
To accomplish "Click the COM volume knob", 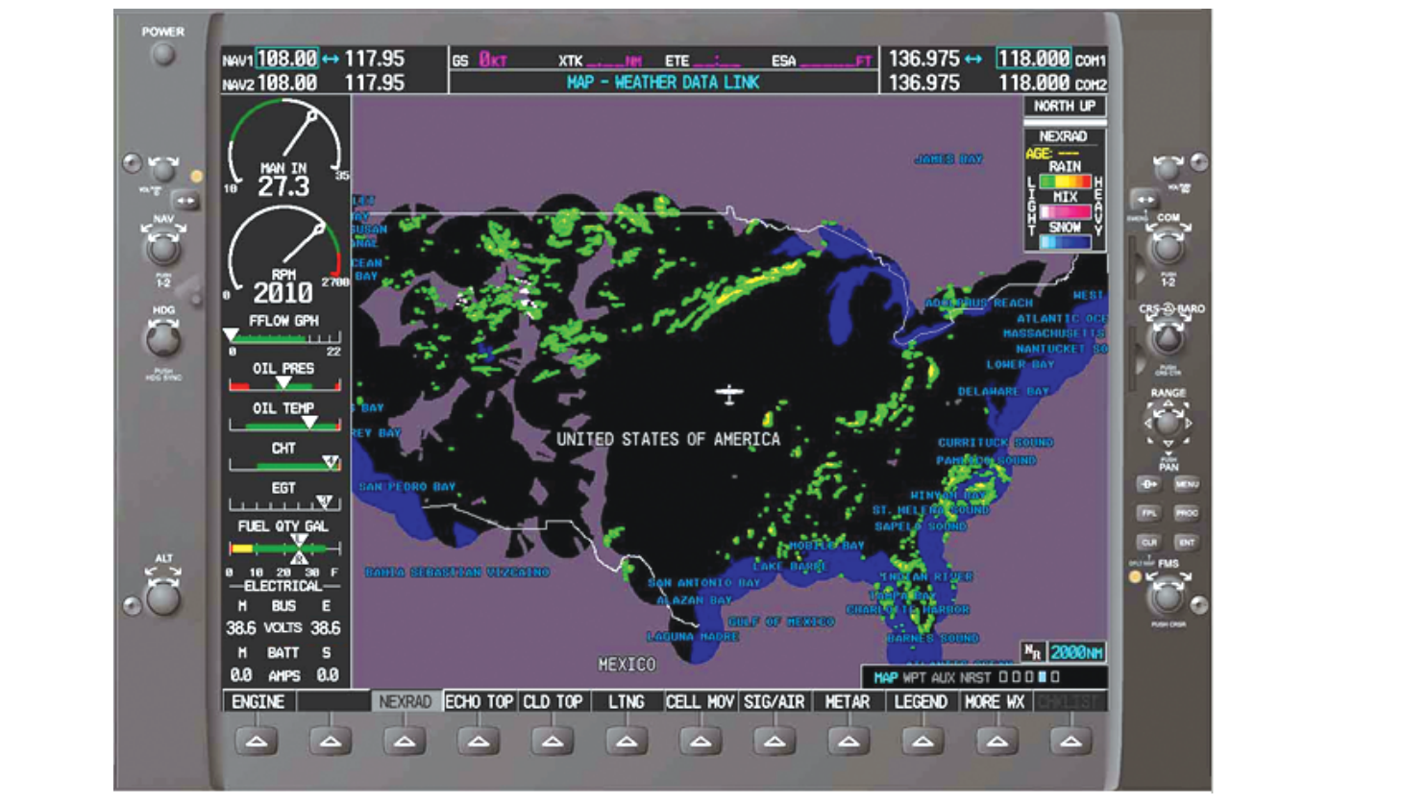I will 1169,170.
